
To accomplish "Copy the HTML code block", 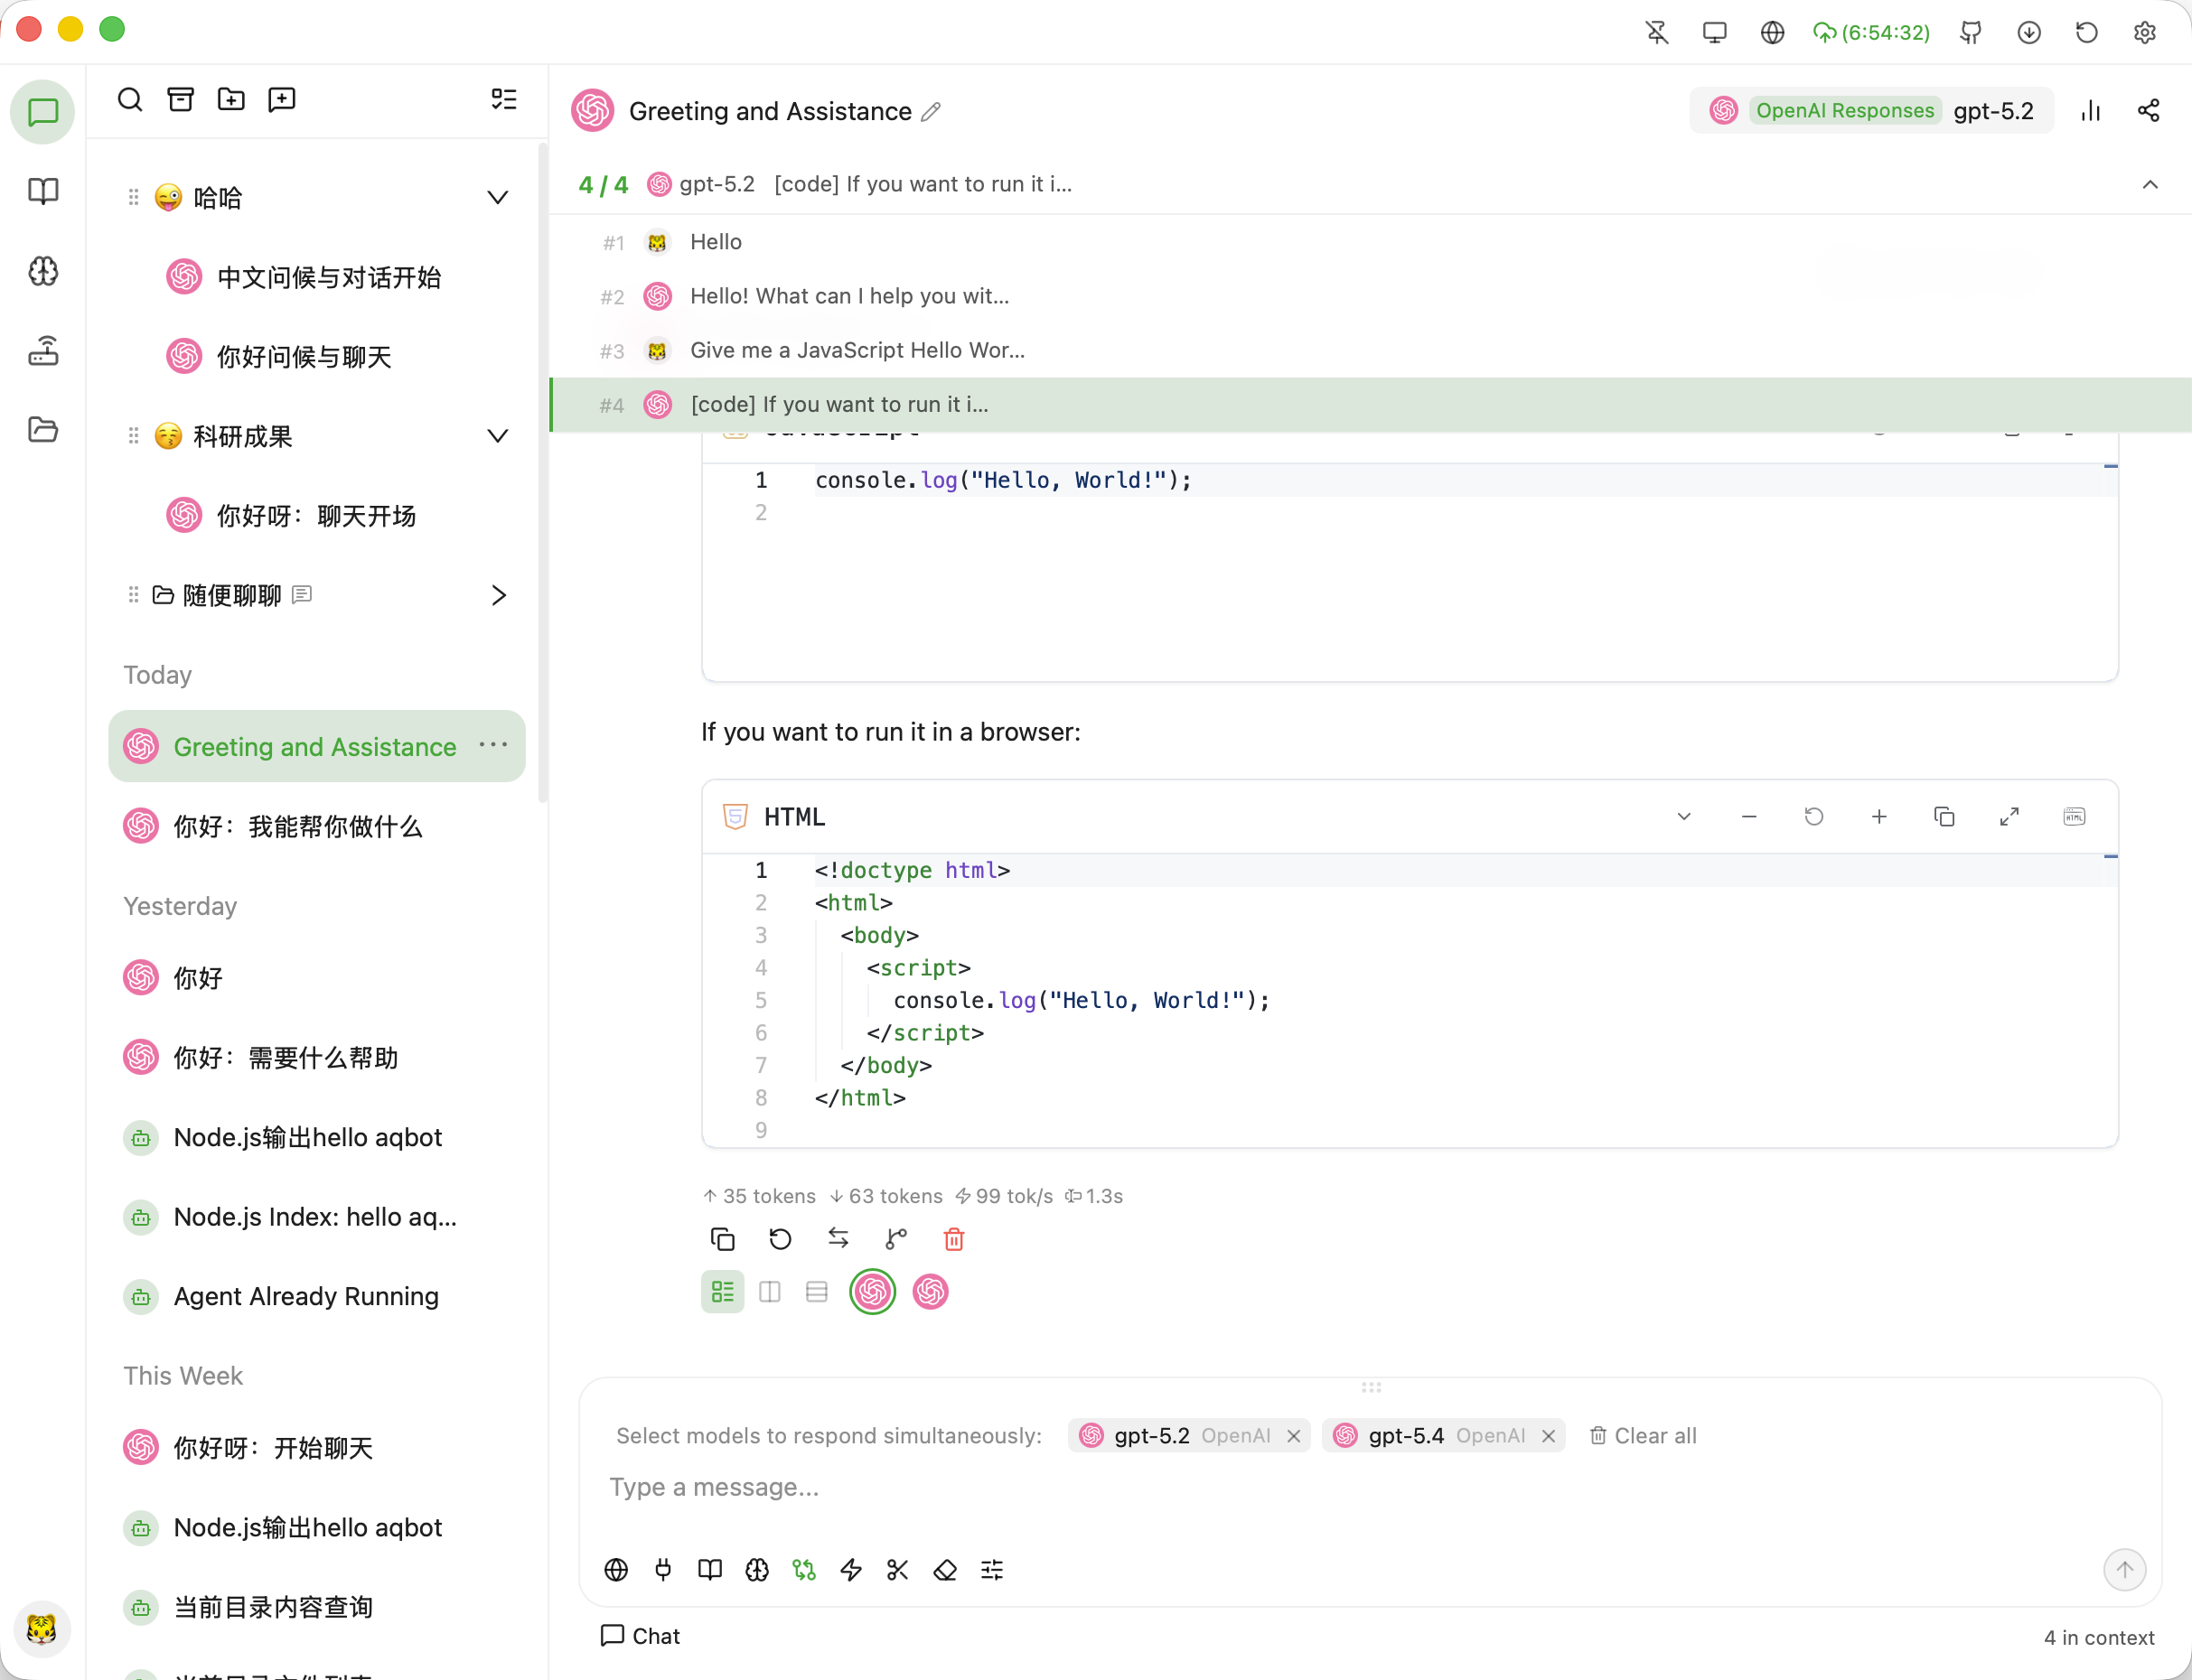I will [1944, 817].
